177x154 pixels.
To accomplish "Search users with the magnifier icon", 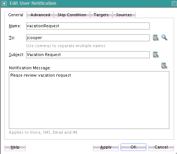I will pos(164,38).
